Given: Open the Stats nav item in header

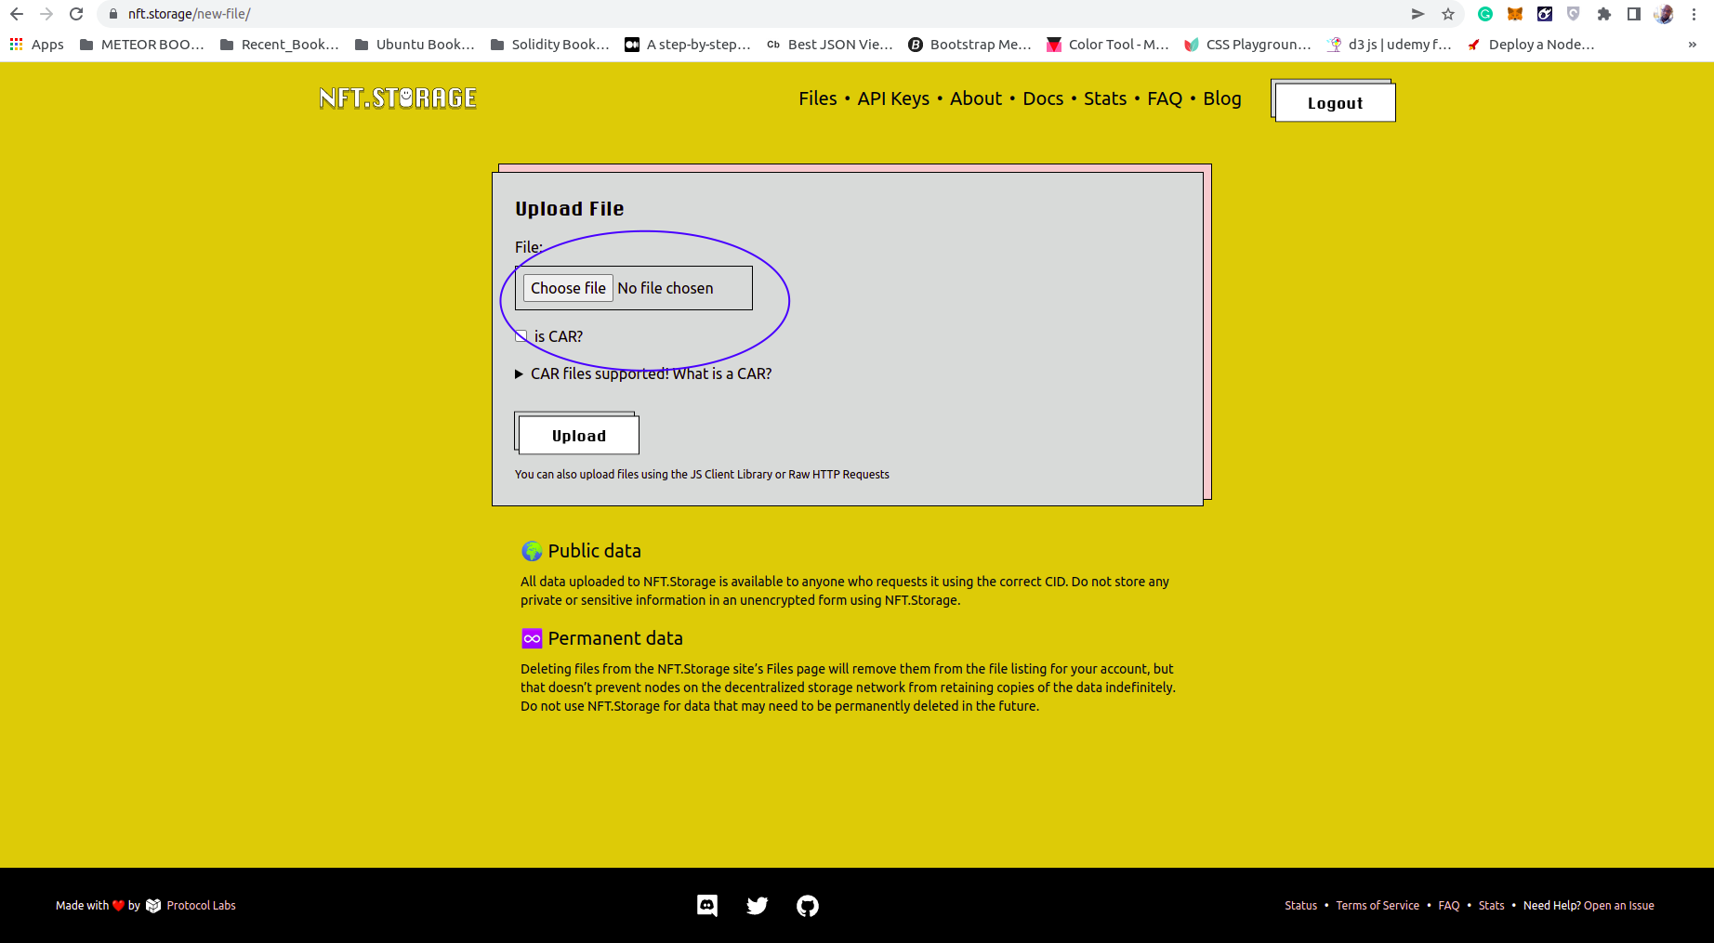Looking at the screenshot, I should coord(1105,98).
